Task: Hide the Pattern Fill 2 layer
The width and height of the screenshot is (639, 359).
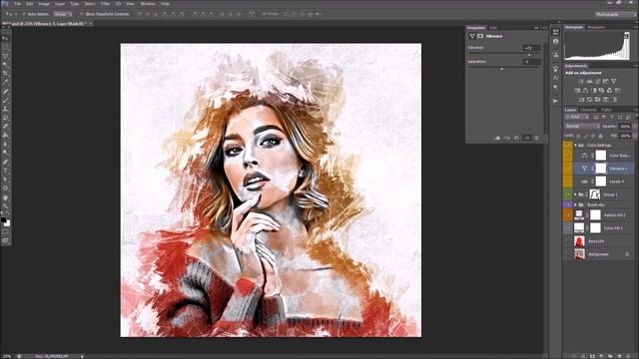Action: click(x=567, y=215)
